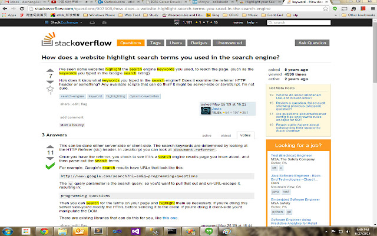Open the Music bookmarks folder
377x236 pixels.
(x=250, y=15)
